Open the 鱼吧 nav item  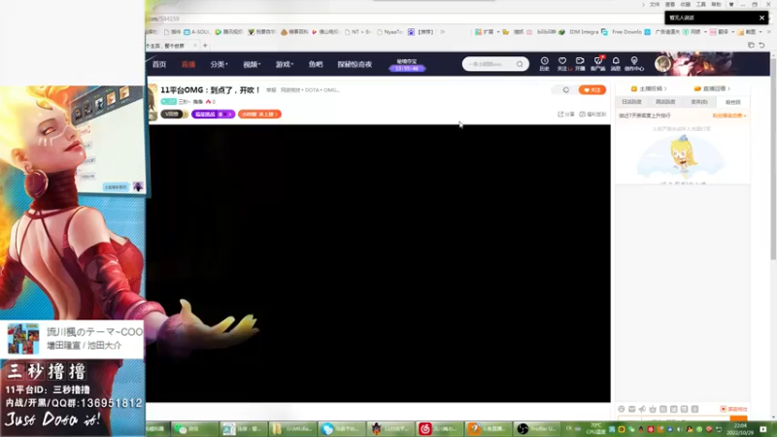click(x=316, y=64)
